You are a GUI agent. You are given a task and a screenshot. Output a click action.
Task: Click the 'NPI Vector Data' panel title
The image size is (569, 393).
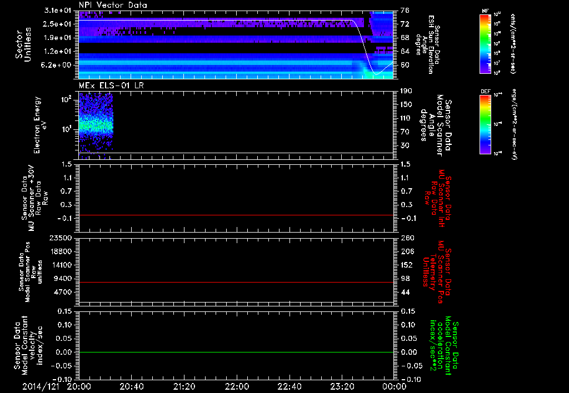click(113, 5)
